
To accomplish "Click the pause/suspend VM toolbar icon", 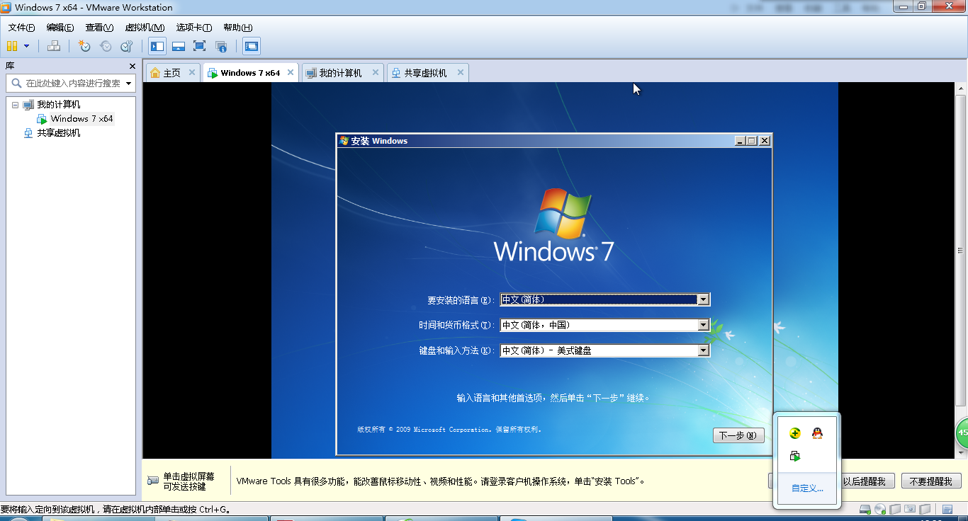I will [12, 46].
